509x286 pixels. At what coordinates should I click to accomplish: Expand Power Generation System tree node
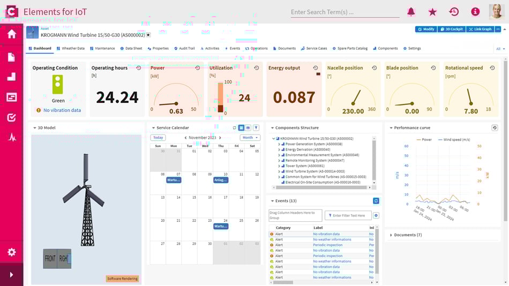[x=279, y=144]
